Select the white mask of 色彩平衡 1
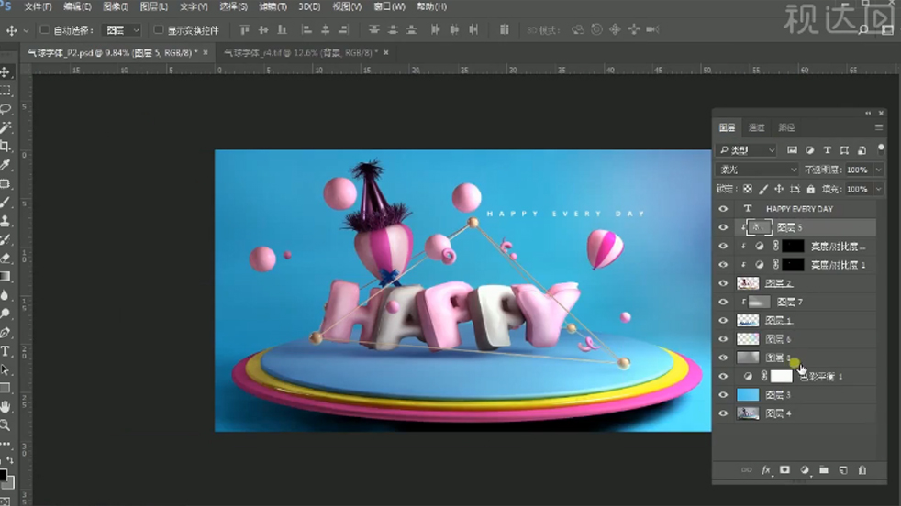 (781, 376)
